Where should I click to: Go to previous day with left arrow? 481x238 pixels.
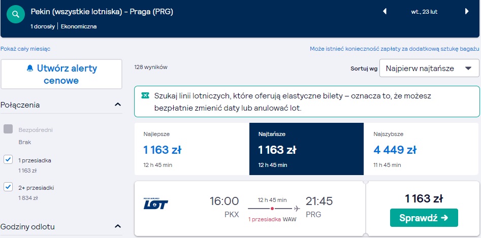click(384, 12)
